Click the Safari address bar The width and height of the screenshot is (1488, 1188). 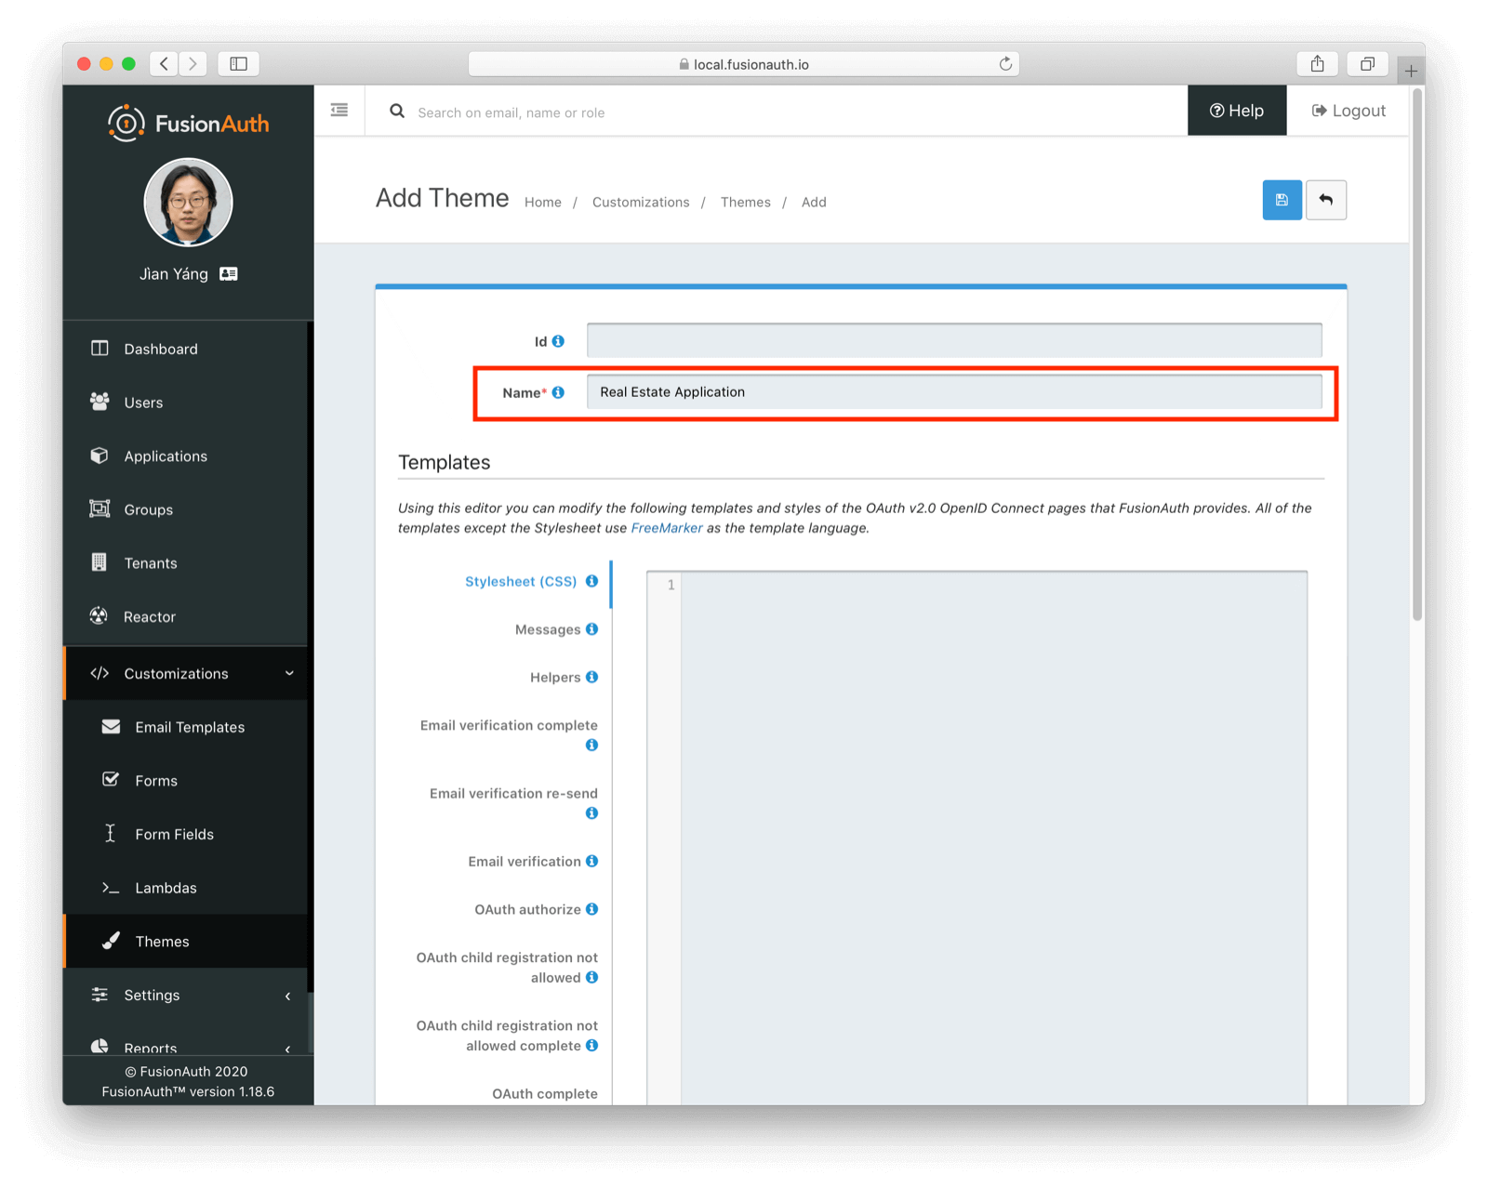744,64
